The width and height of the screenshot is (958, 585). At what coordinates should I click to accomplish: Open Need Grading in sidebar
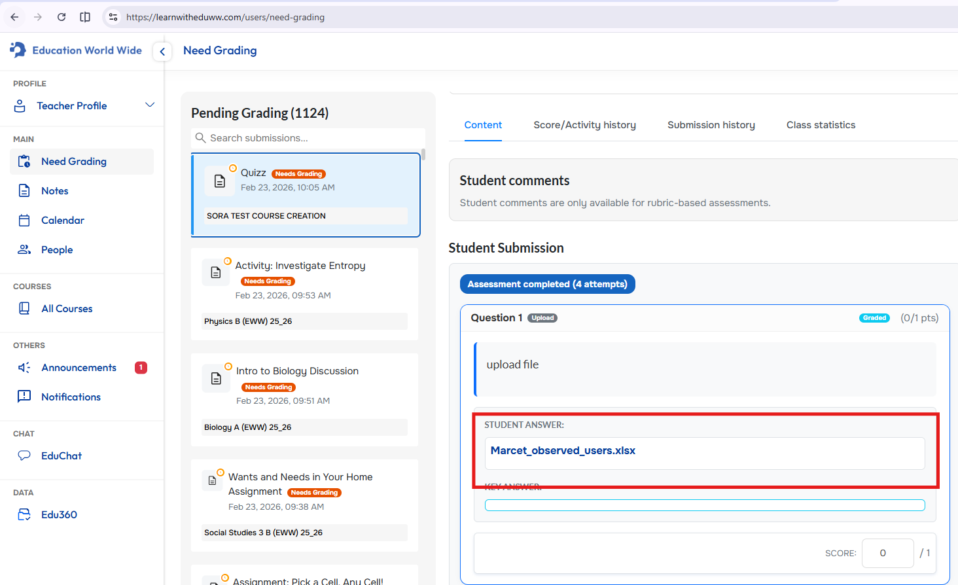point(82,162)
